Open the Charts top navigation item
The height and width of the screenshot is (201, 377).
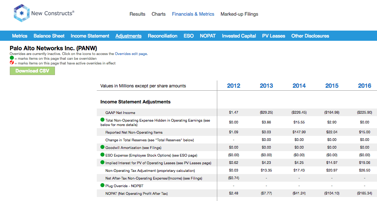click(158, 14)
